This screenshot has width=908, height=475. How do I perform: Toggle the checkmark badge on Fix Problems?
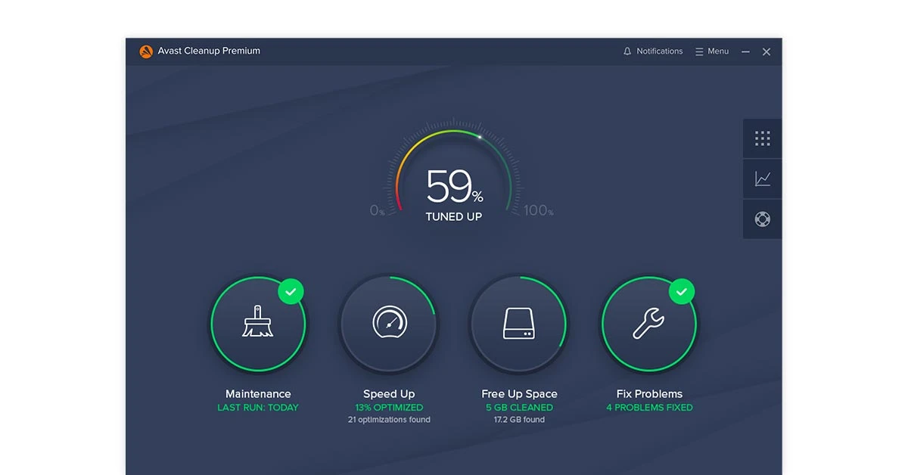pyautogui.click(x=681, y=290)
